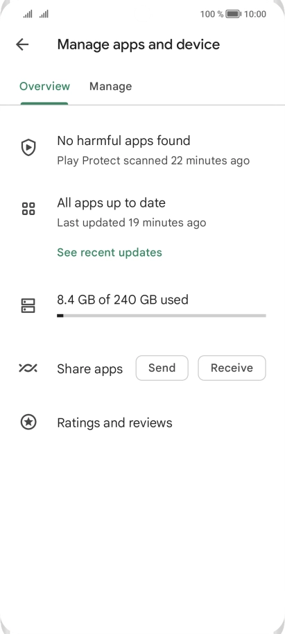Click the battery status icon

pos(233,14)
